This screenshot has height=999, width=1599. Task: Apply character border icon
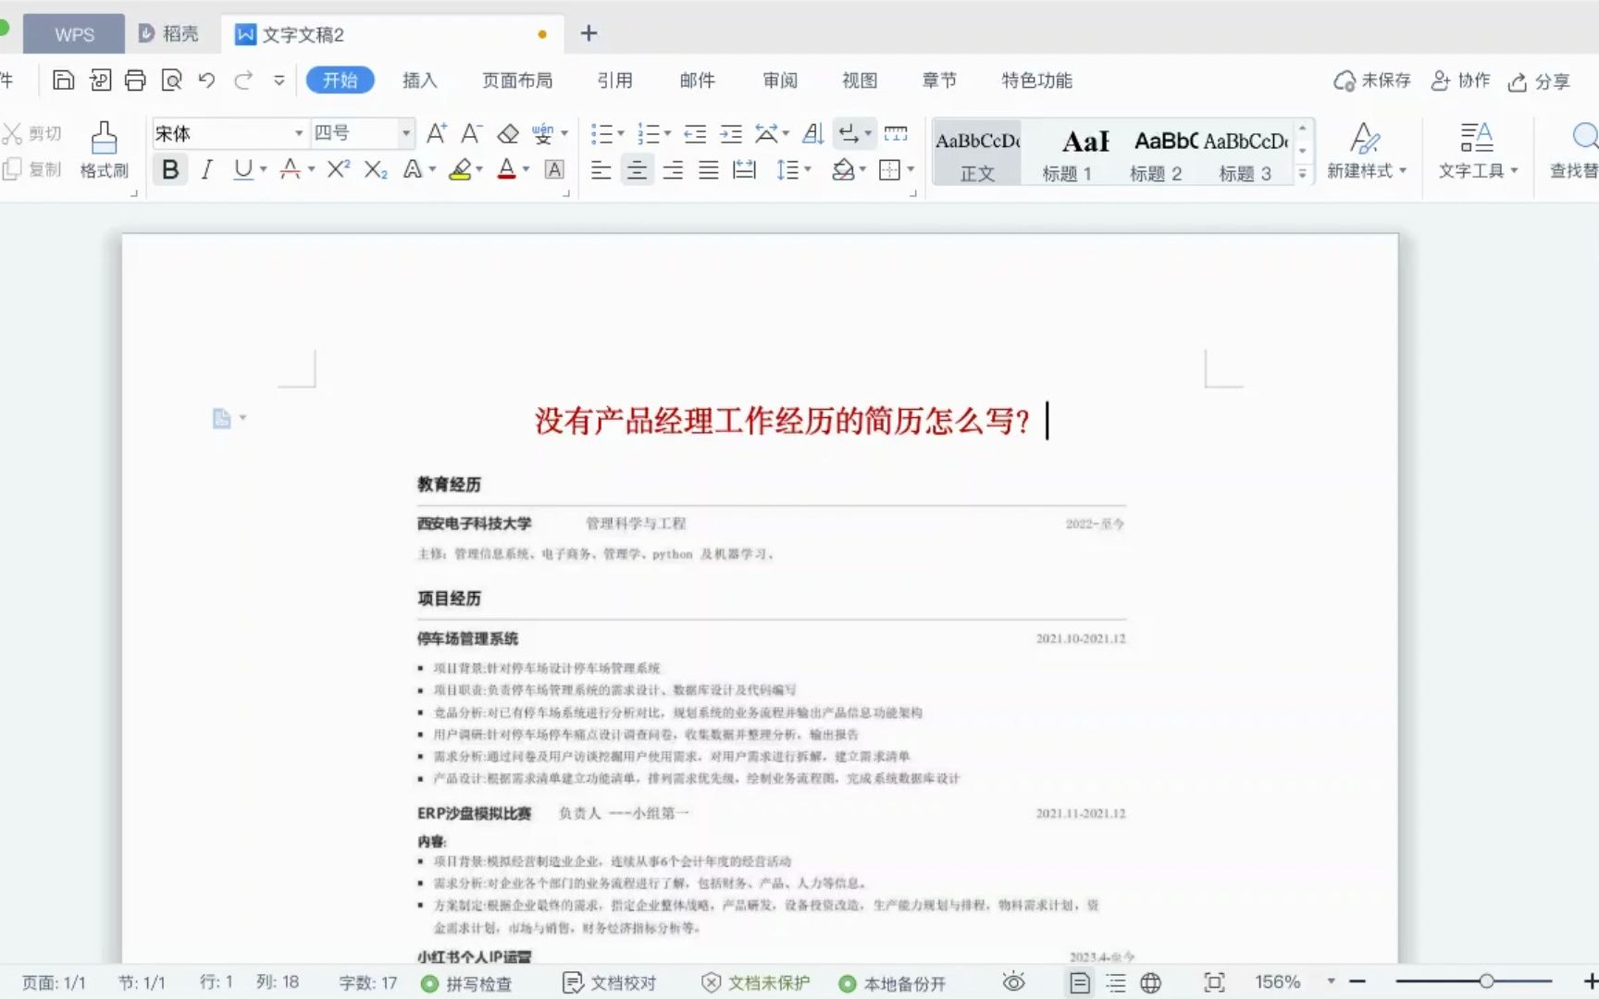554,169
